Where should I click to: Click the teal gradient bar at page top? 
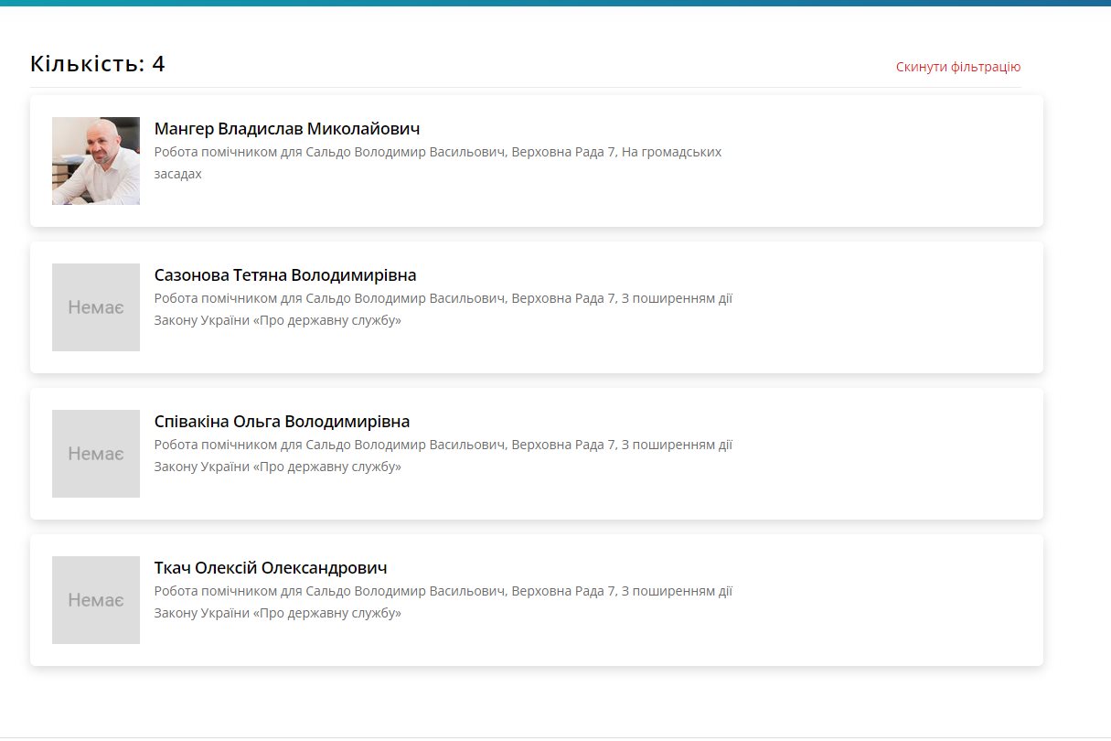[x=555, y=3]
